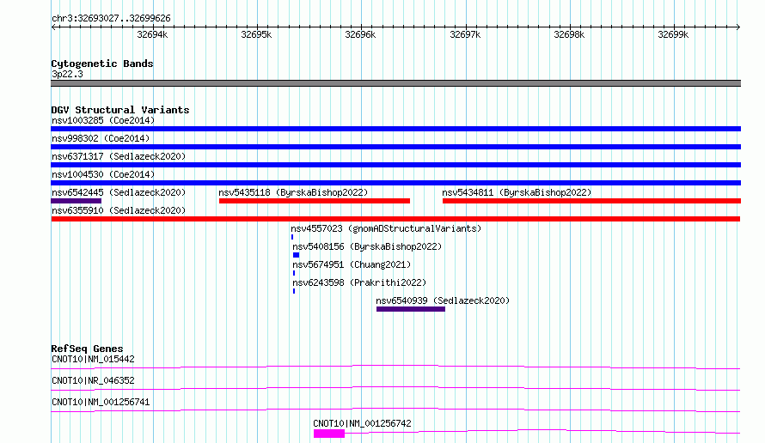Select the gray 3p22.3 cytogenetic band bar

[x=395, y=83]
